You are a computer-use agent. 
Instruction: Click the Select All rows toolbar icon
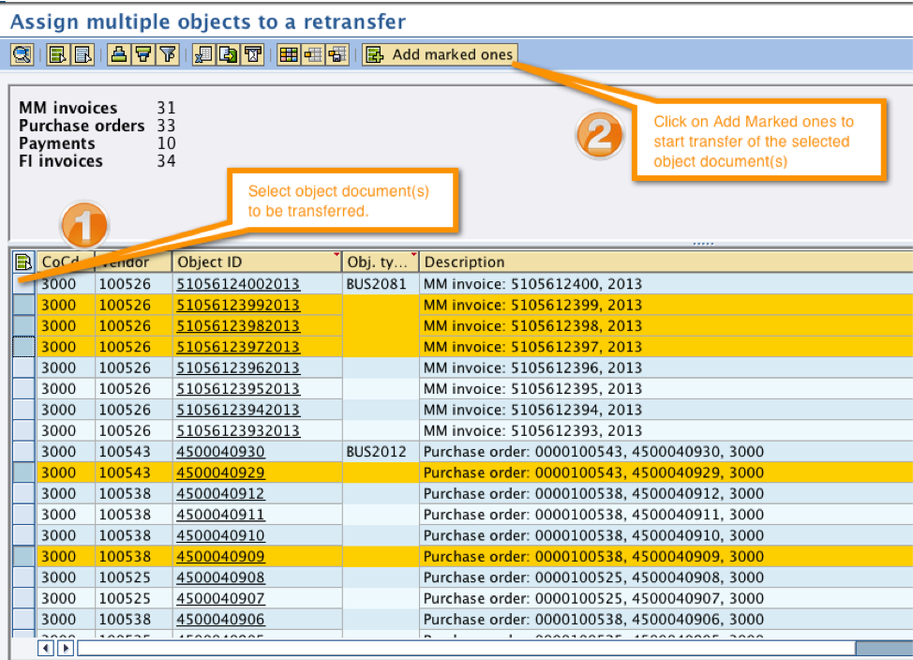coord(58,55)
